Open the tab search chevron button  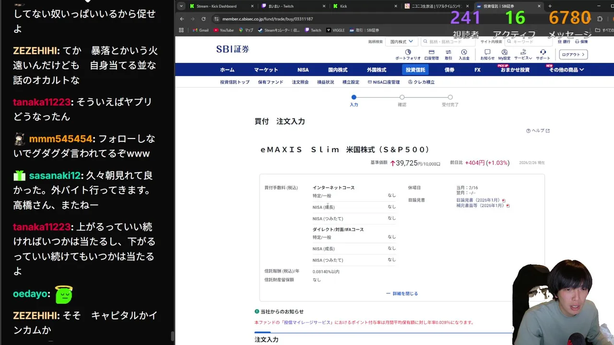(181, 6)
